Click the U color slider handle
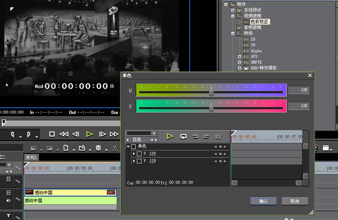 [x=211, y=91]
